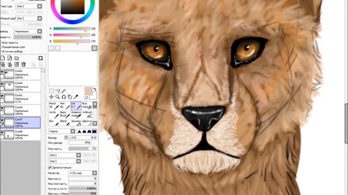Image resolution: width=348 pixels, height=195 pixels.
Task: Click brush list scroll up arrow
Action: pos(95,104)
